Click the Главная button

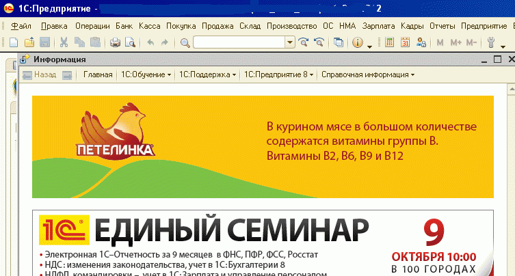coord(98,75)
